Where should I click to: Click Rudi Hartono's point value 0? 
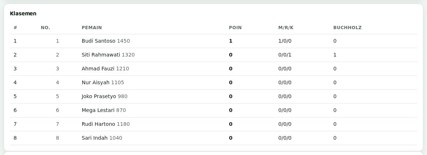coord(231,124)
